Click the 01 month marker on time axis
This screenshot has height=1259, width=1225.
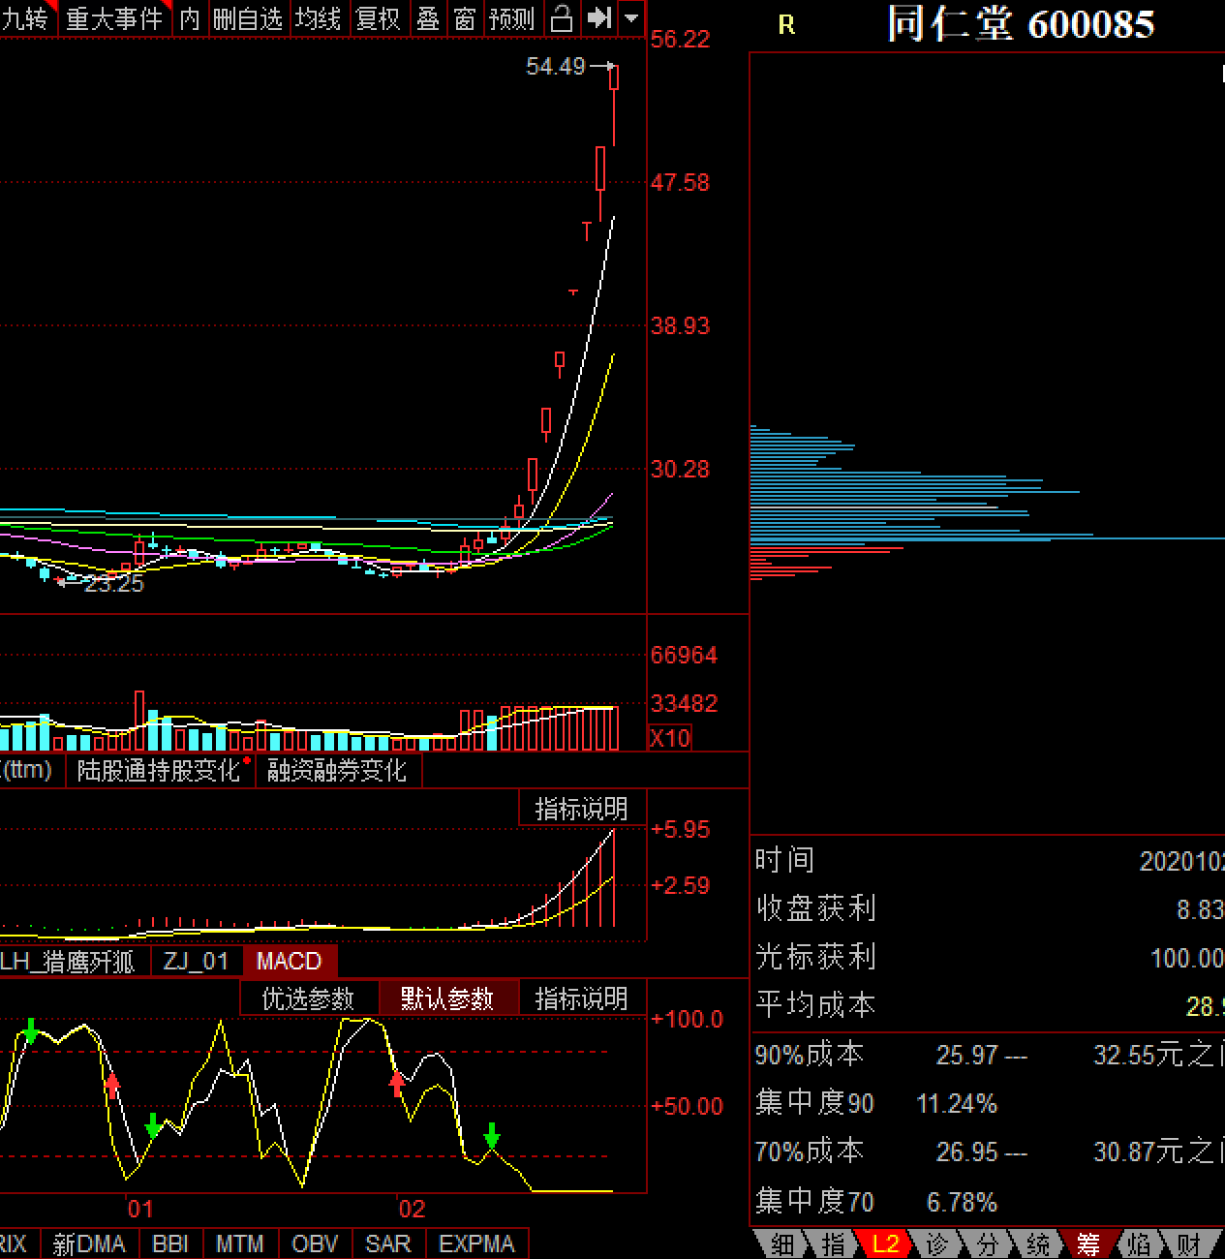140,1209
